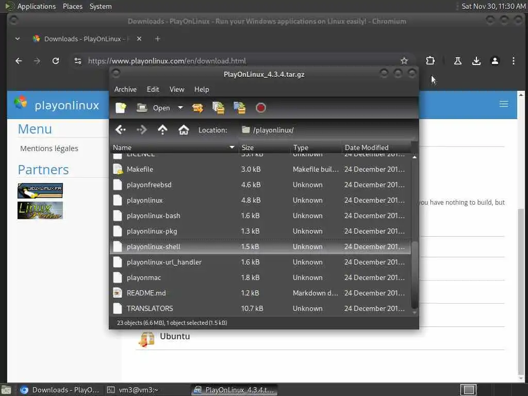Viewport: 528px width, 396px height.
Task: Open the Help menu
Action: (x=202, y=89)
